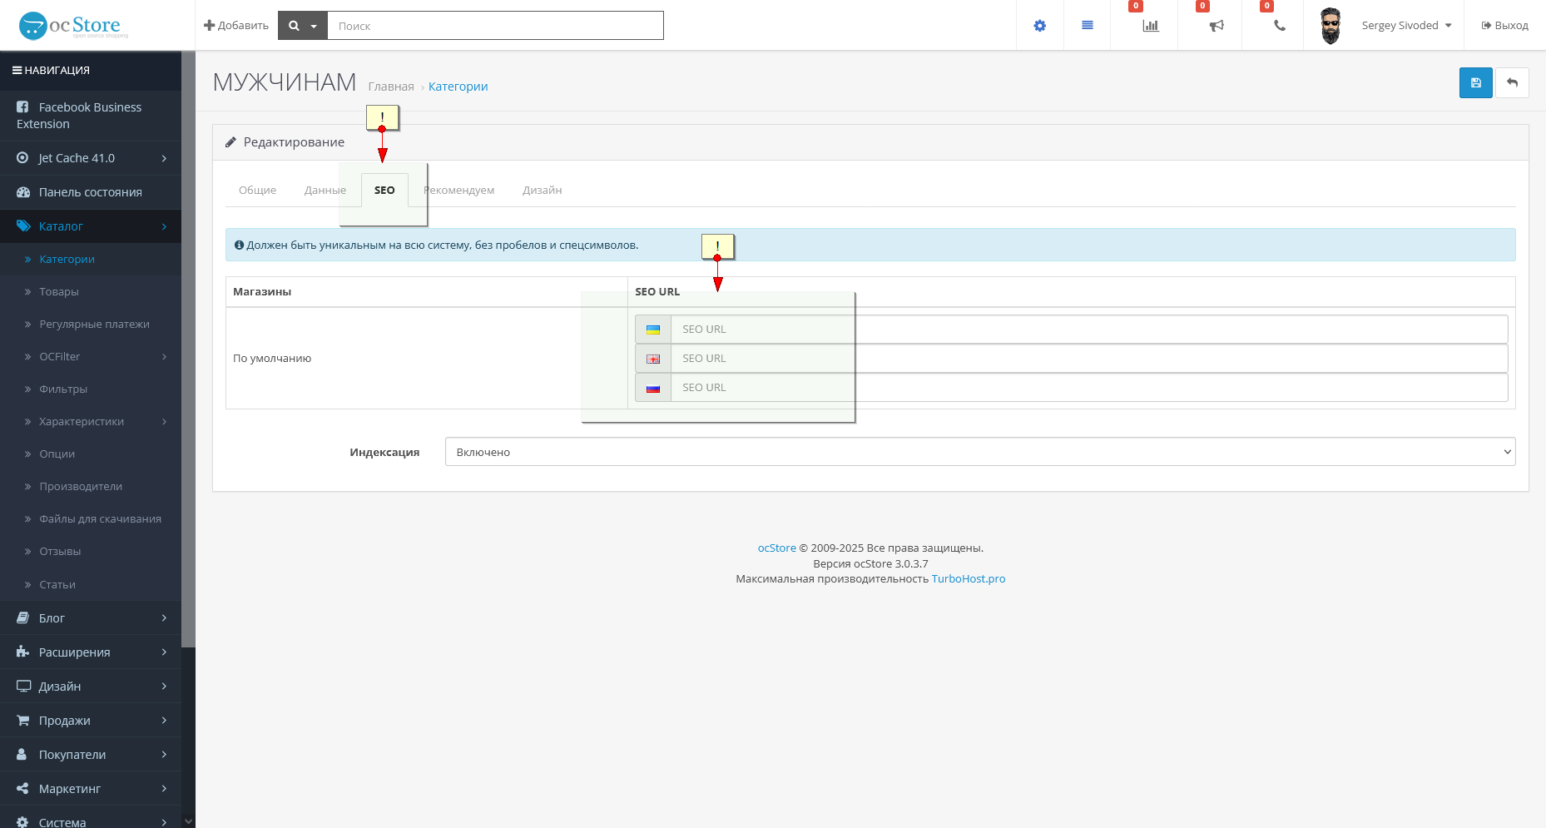Open the list menu icon in header

coord(1088,26)
